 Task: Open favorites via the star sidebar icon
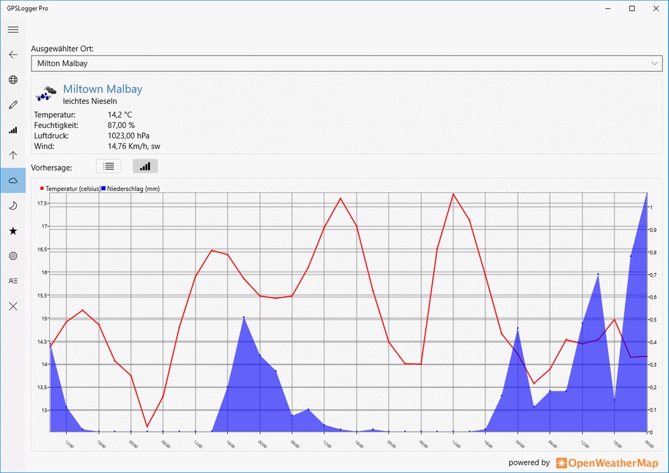pyautogui.click(x=13, y=231)
